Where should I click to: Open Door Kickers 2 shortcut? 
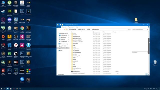pyautogui.click(x=16, y=29)
